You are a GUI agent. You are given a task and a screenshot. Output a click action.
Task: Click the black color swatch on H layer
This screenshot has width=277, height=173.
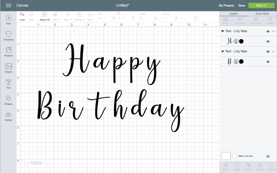click(x=241, y=41)
